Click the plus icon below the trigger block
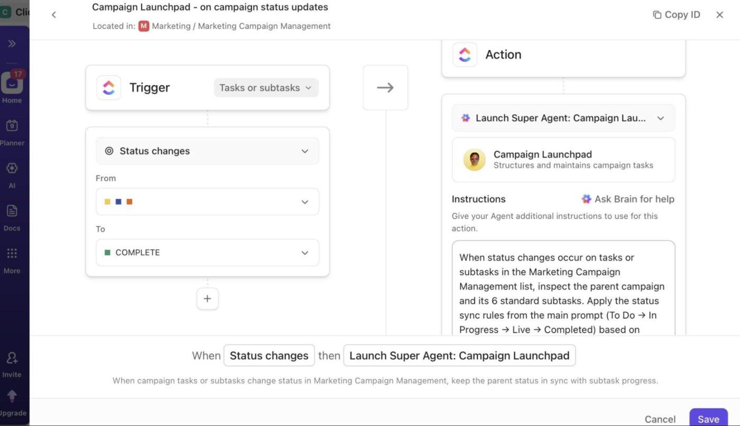740x426 pixels. (x=207, y=298)
